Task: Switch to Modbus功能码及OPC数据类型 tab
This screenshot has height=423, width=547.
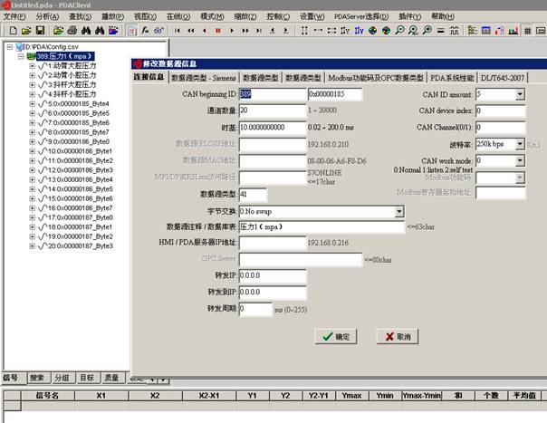Action: click(376, 78)
